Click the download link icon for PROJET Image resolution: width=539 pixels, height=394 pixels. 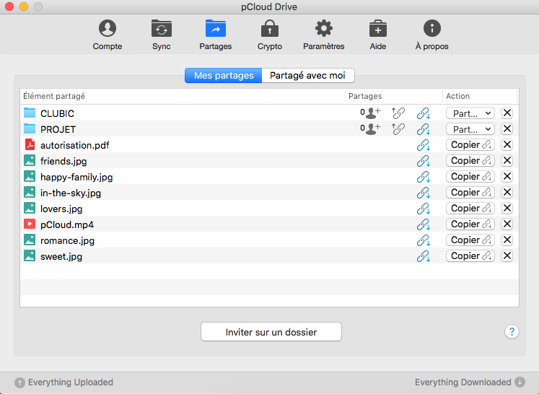click(424, 129)
